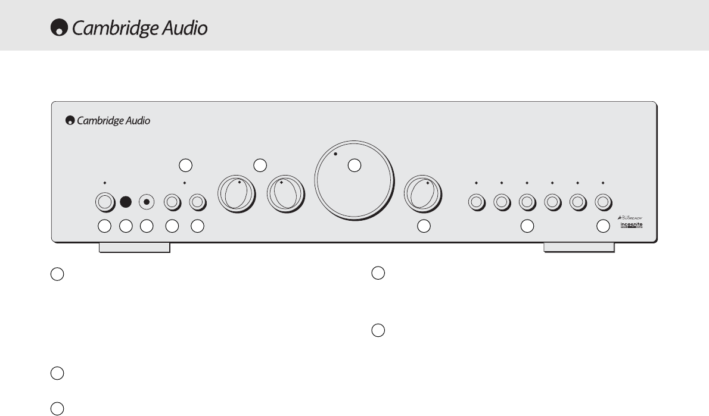
Task: Click the knob immediately left of the volume dial
Action: tap(286, 194)
